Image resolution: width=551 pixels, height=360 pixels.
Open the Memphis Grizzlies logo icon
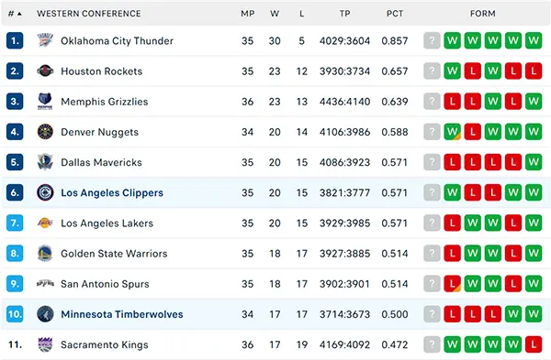[45, 102]
